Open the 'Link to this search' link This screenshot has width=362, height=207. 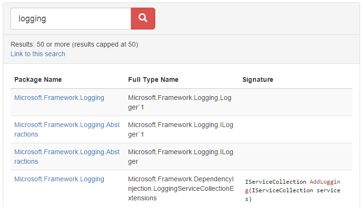coord(38,54)
